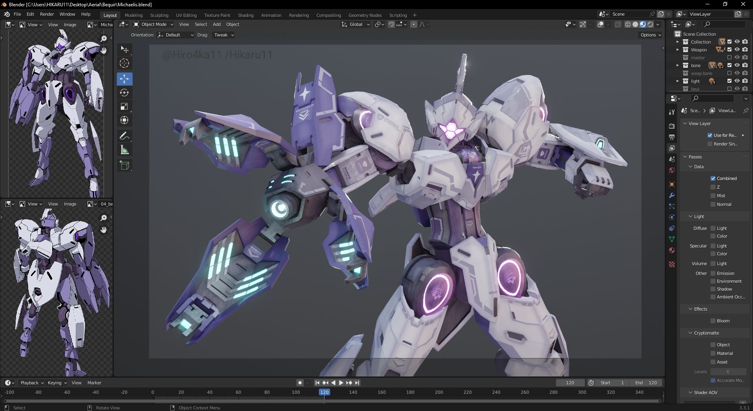Select the Transform tool
Screen dimensions: 753x411
(124, 120)
